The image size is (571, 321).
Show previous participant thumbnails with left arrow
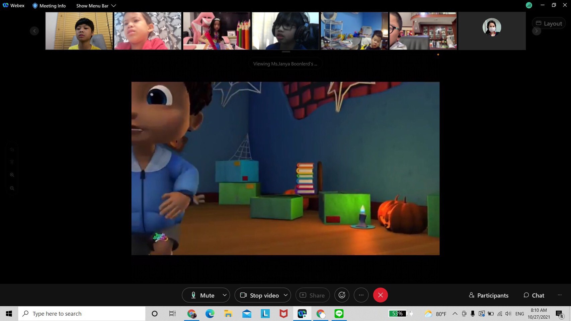34,31
